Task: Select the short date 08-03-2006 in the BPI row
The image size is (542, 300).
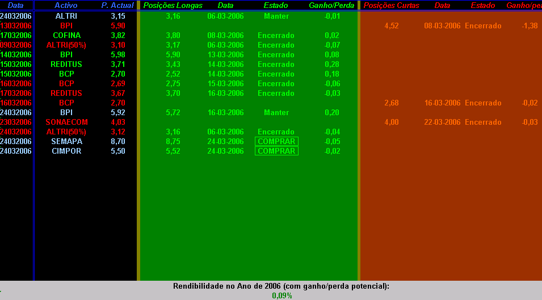Action: (442, 26)
